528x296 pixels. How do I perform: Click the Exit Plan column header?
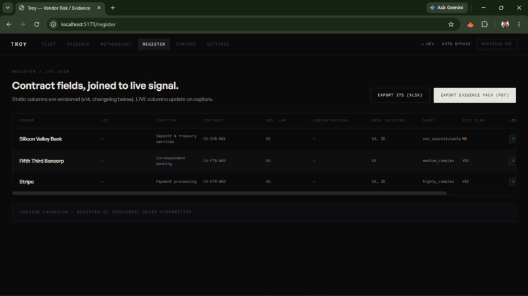click(474, 120)
